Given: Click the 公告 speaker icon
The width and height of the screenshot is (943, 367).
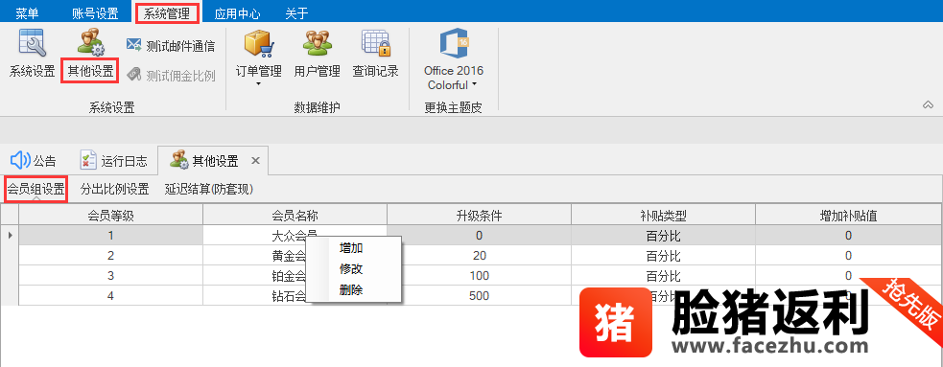Looking at the screenshot, I should point(20,160).
